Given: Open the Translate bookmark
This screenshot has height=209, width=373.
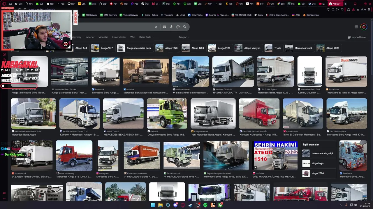Looking at the screenshot, I should (167, 15).
